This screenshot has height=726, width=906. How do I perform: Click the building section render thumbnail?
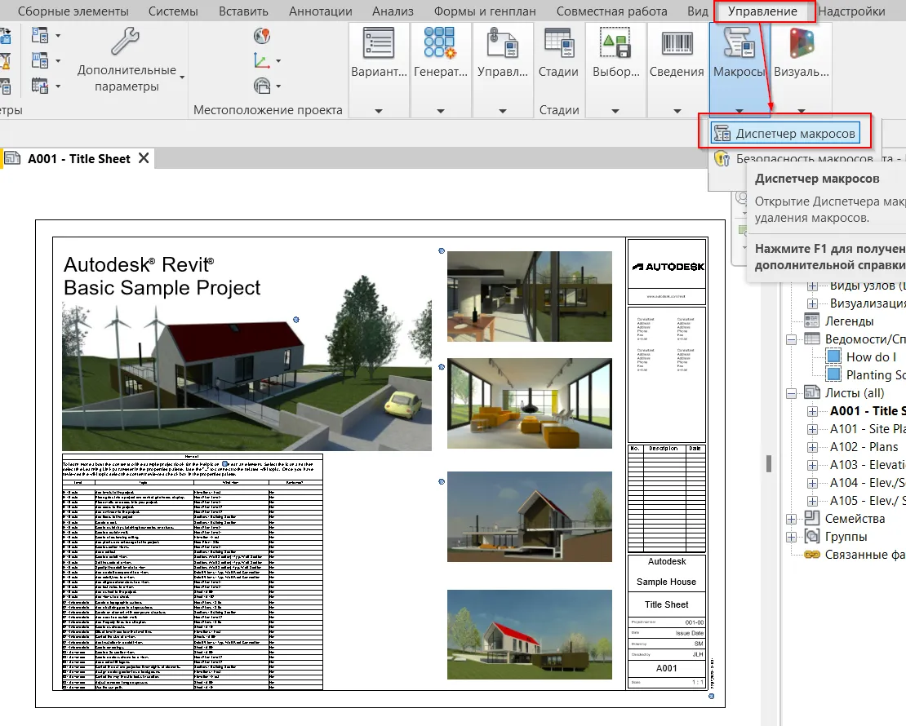point(529,516)
